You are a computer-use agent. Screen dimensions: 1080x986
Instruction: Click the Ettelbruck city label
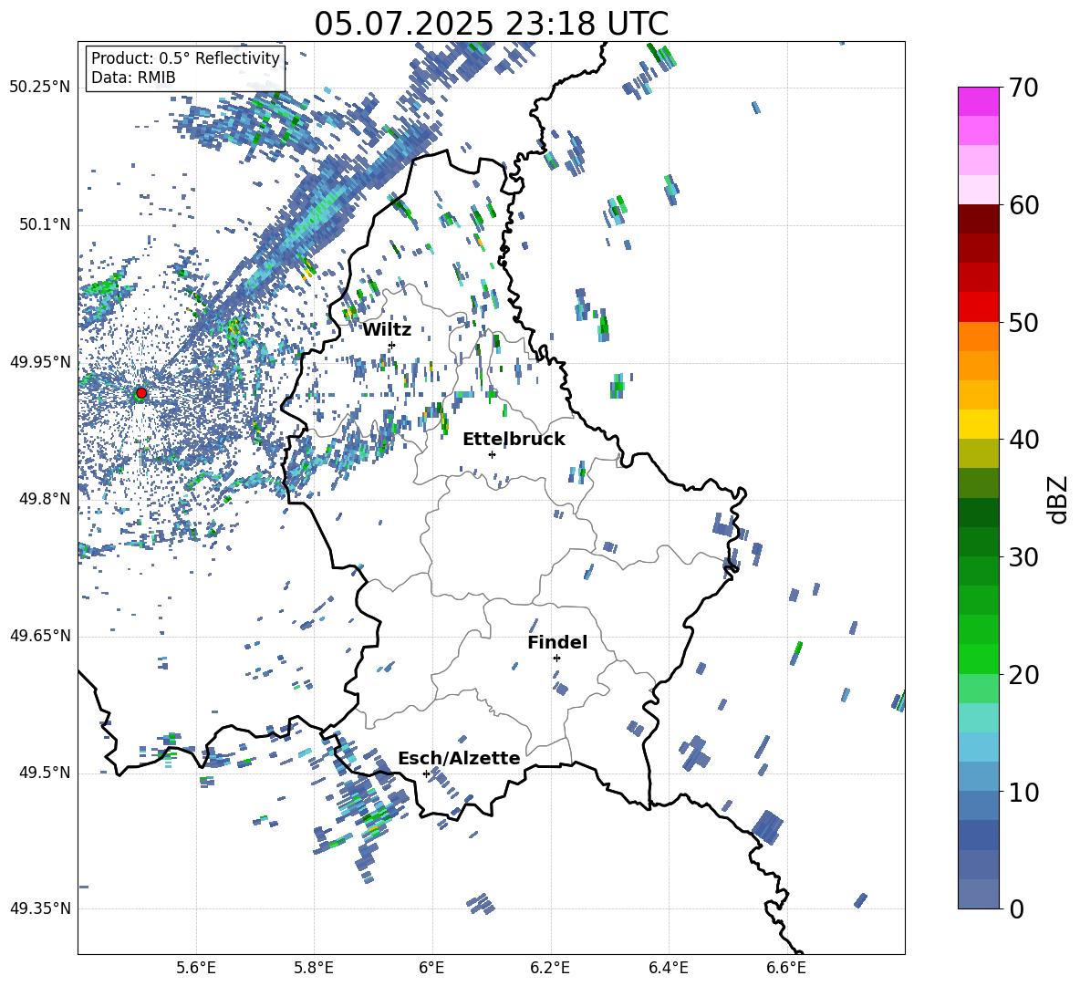514,440
